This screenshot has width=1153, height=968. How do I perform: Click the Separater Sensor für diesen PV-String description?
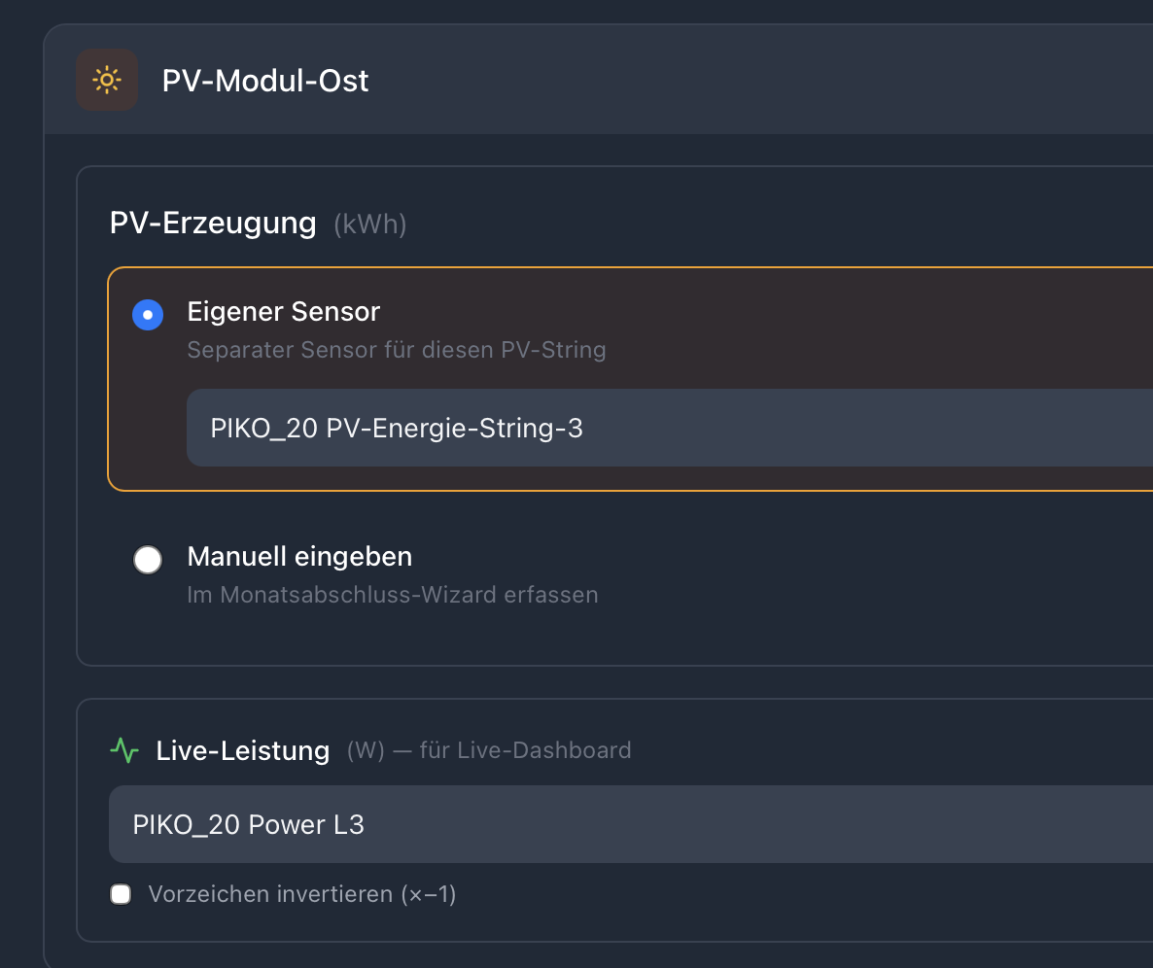coord(396,350)
